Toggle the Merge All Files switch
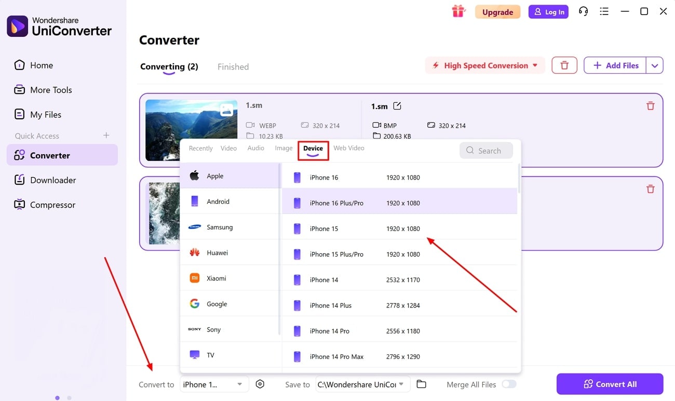Image resolution: width=675 pixels, height=401 pixels. click(x=509, y=384)
